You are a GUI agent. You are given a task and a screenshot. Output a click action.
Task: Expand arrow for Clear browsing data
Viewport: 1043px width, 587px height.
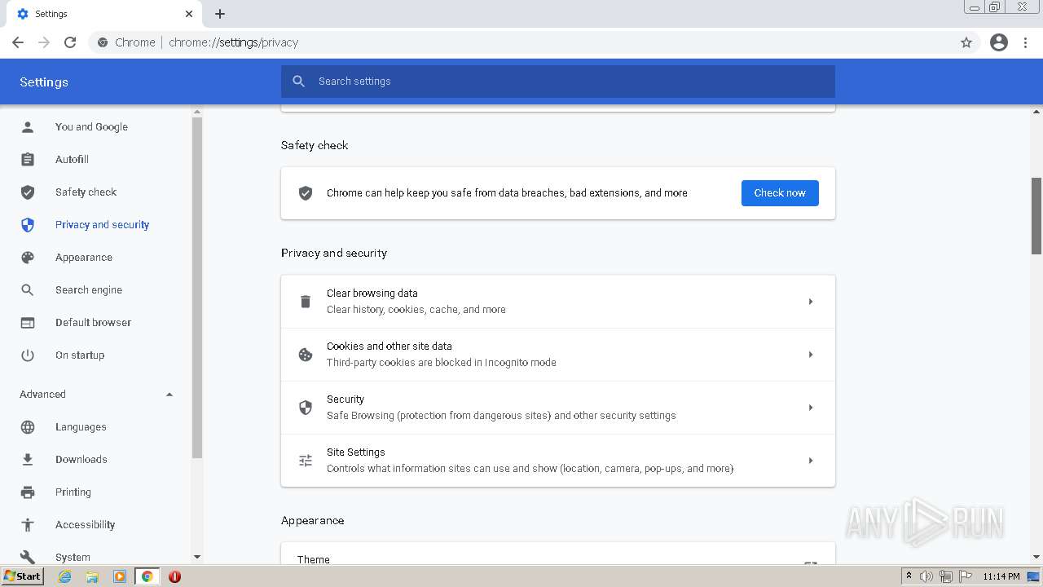point(811,302)
